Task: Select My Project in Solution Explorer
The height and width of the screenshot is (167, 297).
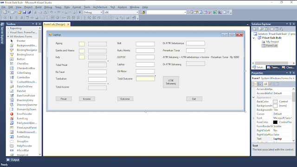Action: (271, 42)
